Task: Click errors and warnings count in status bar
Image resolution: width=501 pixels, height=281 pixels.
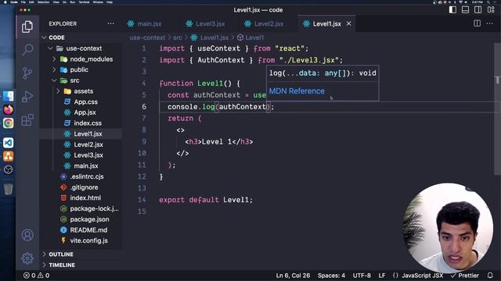Action: click(x=37, y=276)
